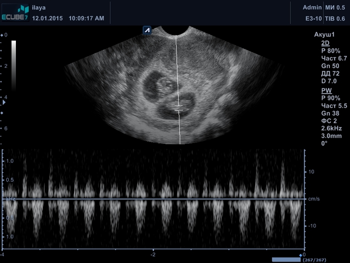Screen dimensions: 350x263
Task: Click the patient name ilaya
Action: tap(39, 8)
